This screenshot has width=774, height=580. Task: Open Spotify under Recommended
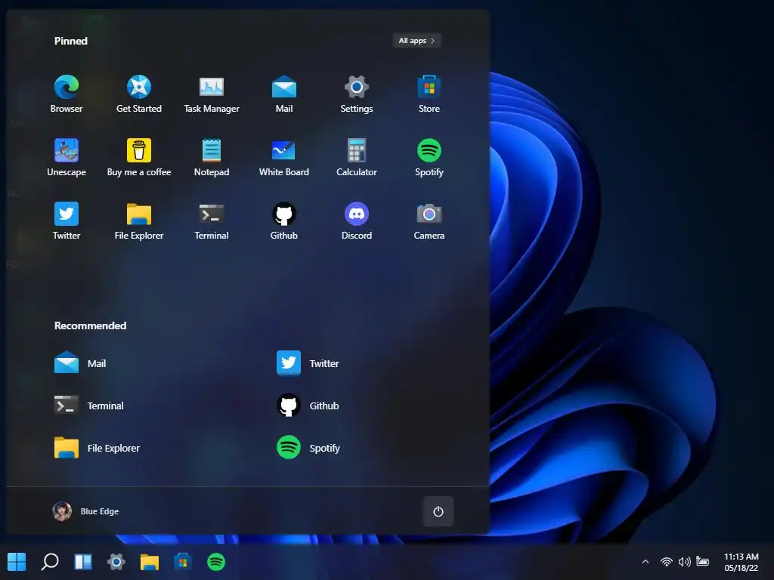point(308,448)
